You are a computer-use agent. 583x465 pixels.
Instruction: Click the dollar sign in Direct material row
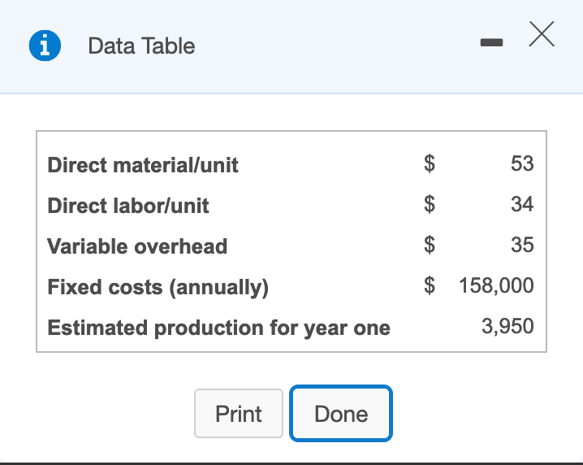(432, 163)
